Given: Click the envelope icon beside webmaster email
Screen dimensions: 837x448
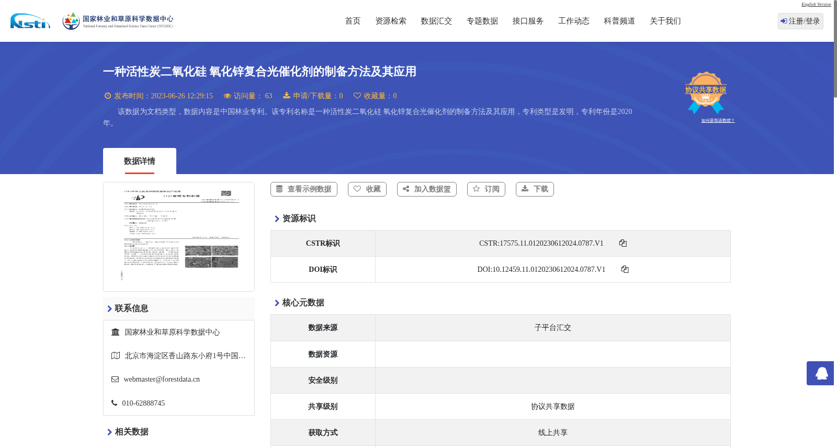Looking at the screenshot, I should tap(115, 380).
